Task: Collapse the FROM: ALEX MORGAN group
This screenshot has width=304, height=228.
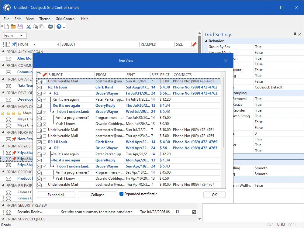Action: click(x=3, y=52)
